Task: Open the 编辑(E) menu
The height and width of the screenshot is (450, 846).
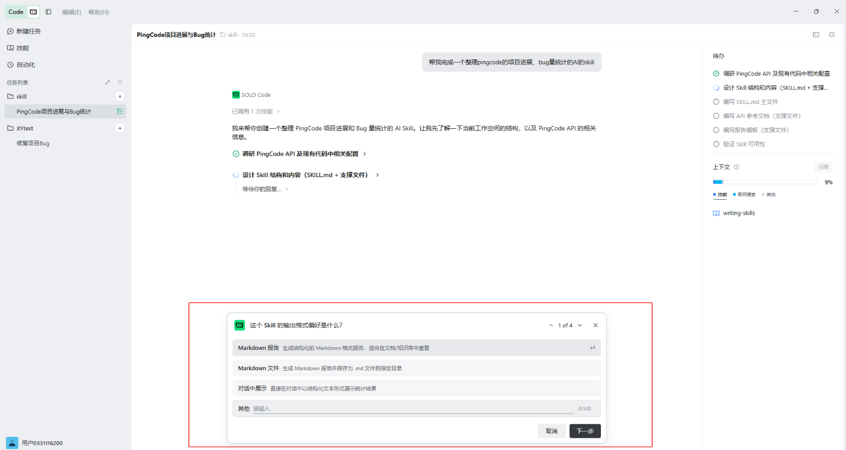Action: click(x=72, y=12)
